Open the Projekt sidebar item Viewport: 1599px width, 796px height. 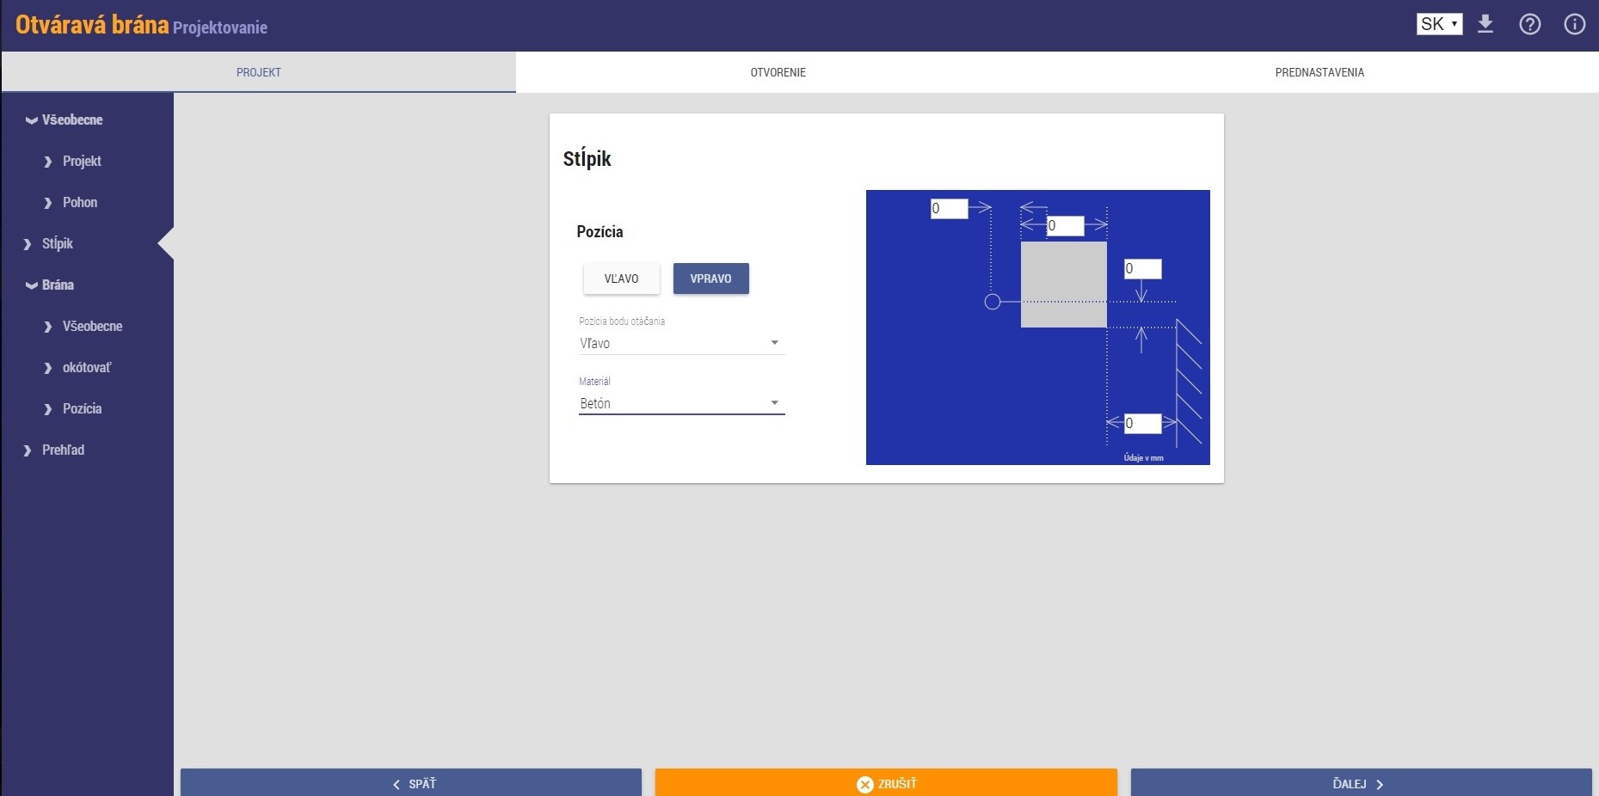pyautogui.click(x=81, y=162)
